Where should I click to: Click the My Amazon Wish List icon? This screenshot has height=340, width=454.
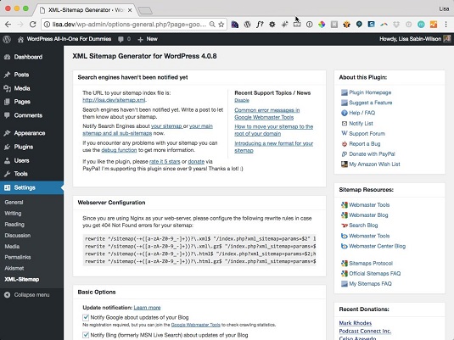(345, 164)
